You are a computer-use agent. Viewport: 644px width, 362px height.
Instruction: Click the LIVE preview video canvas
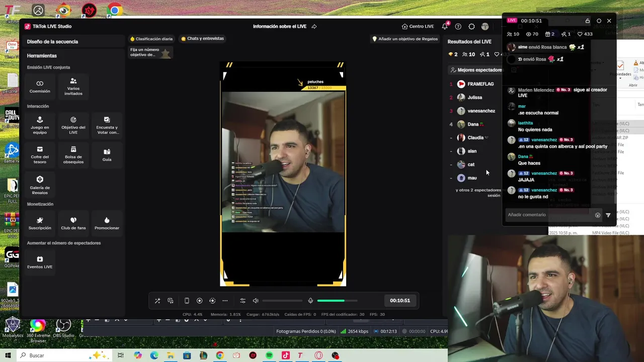(x=283, y=174)
